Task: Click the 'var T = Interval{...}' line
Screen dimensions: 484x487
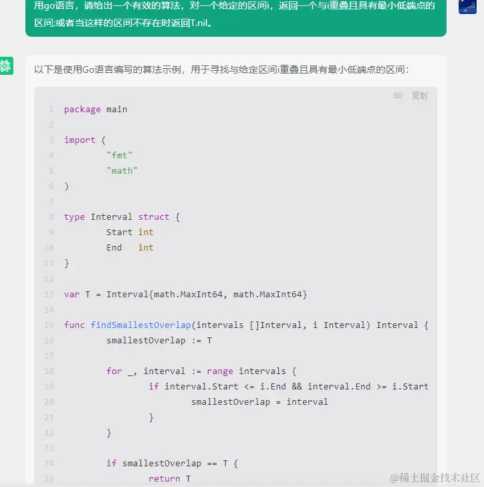Action: tap(186, 294)
